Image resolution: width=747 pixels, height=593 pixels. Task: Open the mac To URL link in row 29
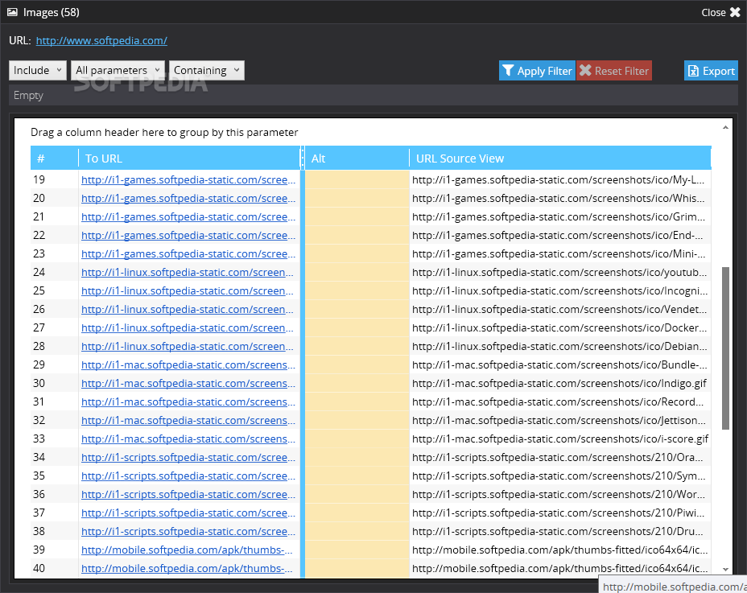pyautogui.click(x=188, y=365)
